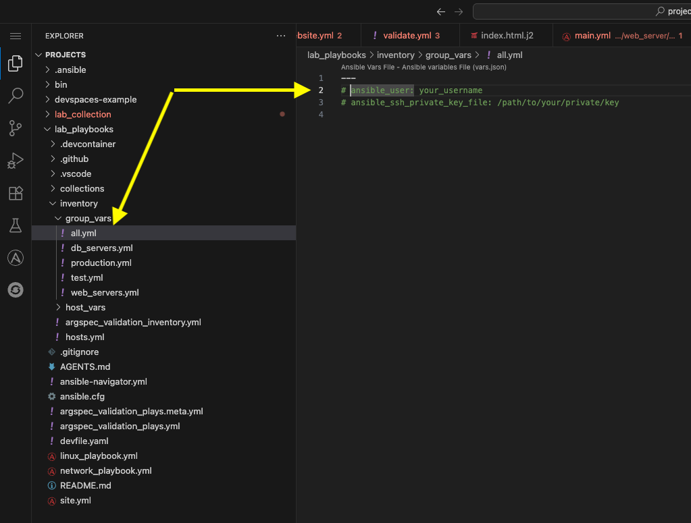Expand the lab_collection folder
The height and width of the screenshot is (523, 691).
click(x=82, y=114)
